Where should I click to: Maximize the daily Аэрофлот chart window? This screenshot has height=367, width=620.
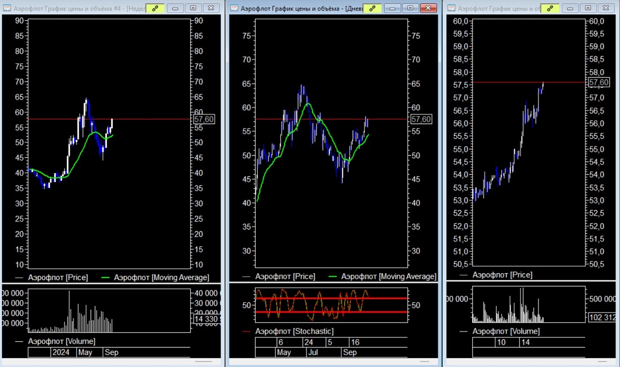tap(410, 8)
